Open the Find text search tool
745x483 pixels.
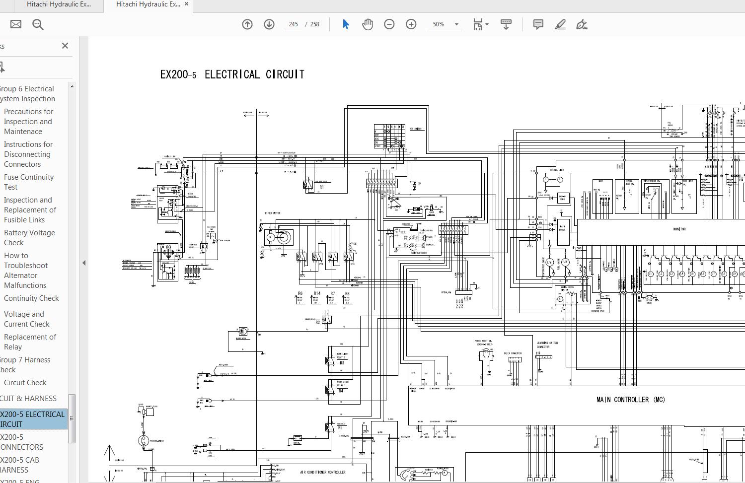pyautogui.click(x=38, y=24)
